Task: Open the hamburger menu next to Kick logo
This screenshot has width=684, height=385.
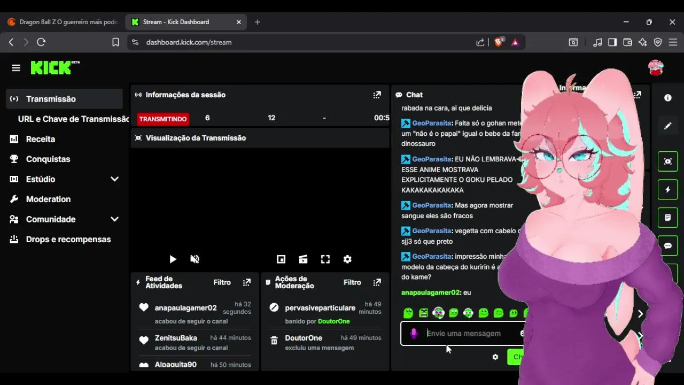Action: 16,68
